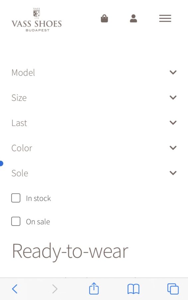Image resolution: width=188 pixels, height=300 pixels.
Task: Expand the Model filter chevron
Action: tap(173, 72)
